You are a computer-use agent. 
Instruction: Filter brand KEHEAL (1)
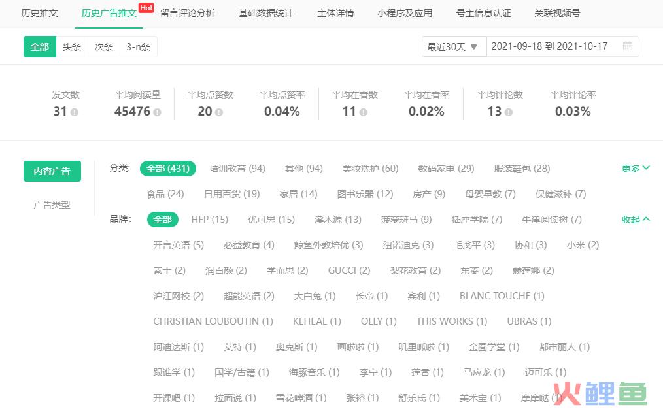(316, 321)
